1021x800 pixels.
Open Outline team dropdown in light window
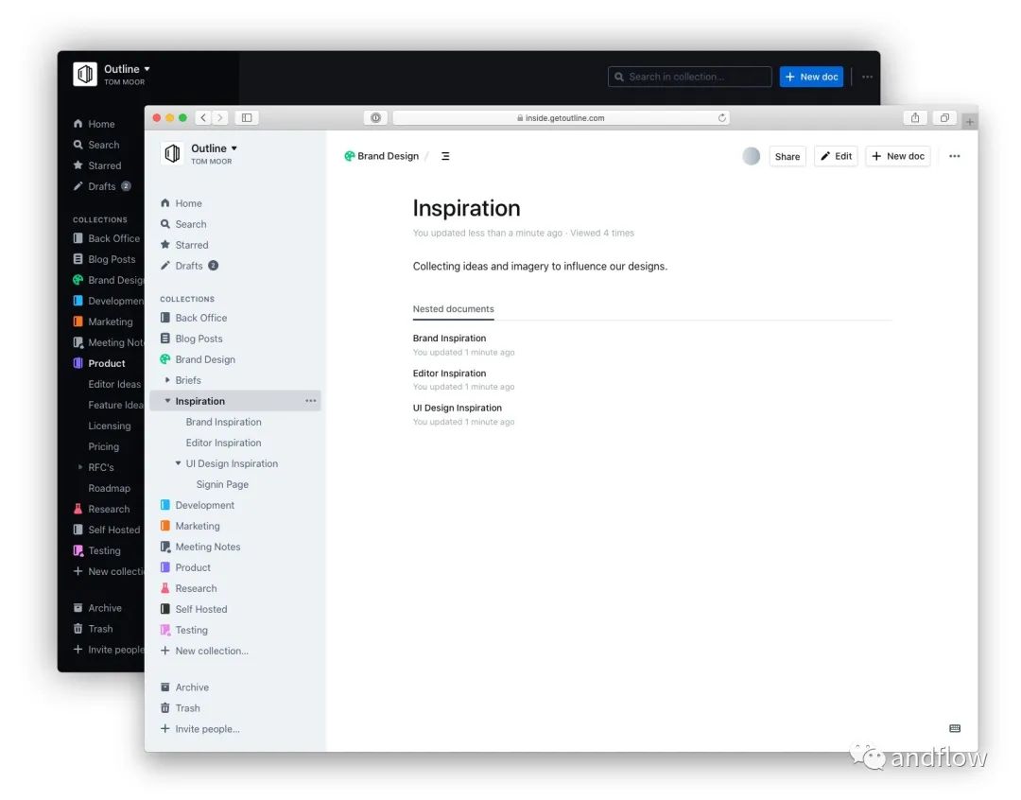tap(215, 148)
